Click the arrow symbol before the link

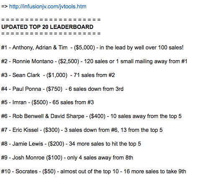5,7
